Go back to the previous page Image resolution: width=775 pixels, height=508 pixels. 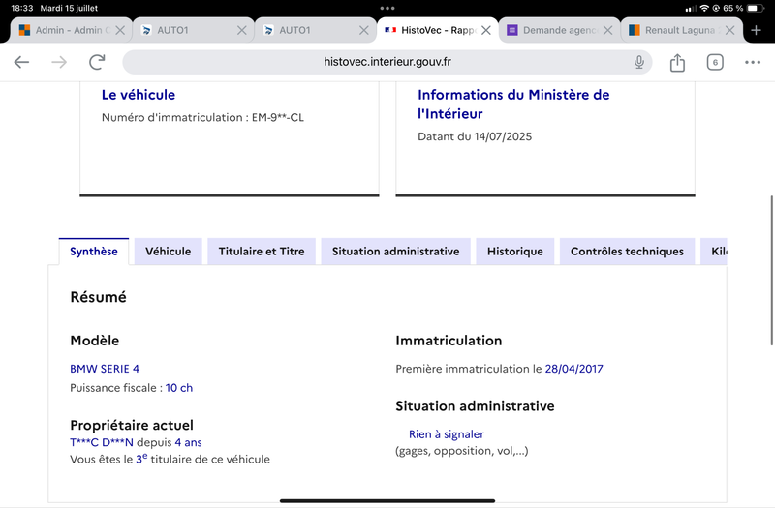[21, 62]
